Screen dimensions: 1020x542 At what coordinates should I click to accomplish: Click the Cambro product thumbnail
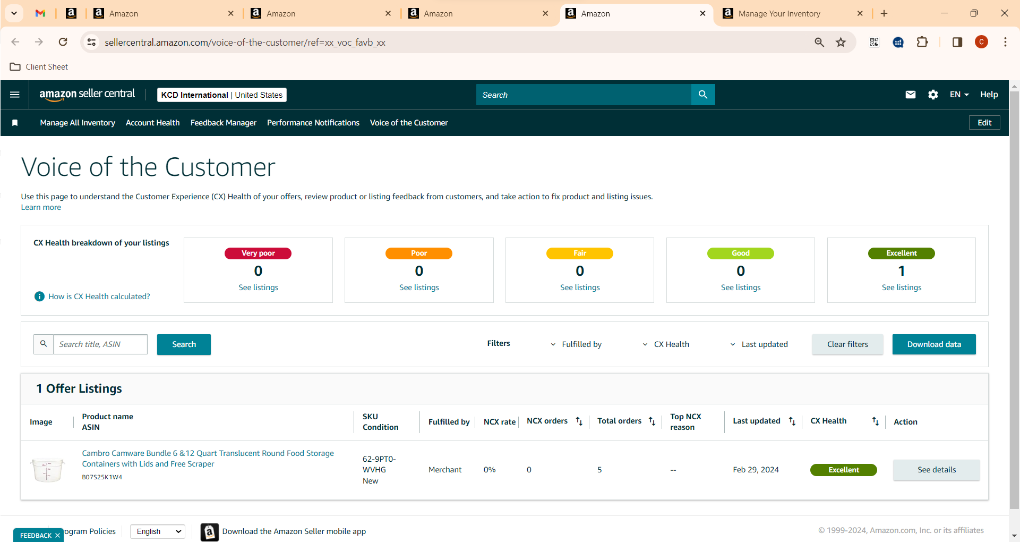point(48,470)
